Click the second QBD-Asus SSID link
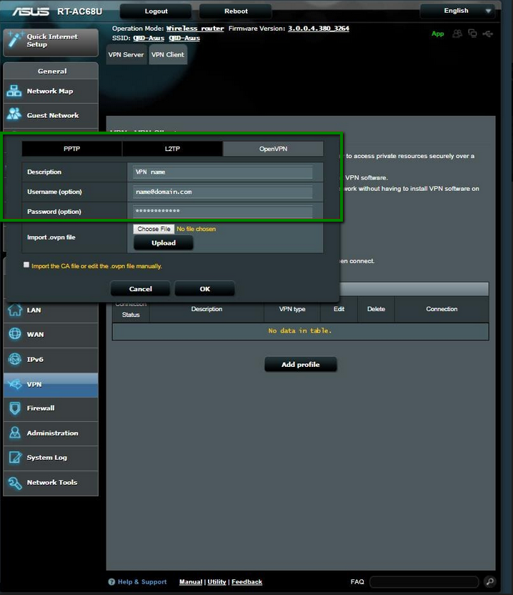The image size is (513, 595). (x=184, y=38)
